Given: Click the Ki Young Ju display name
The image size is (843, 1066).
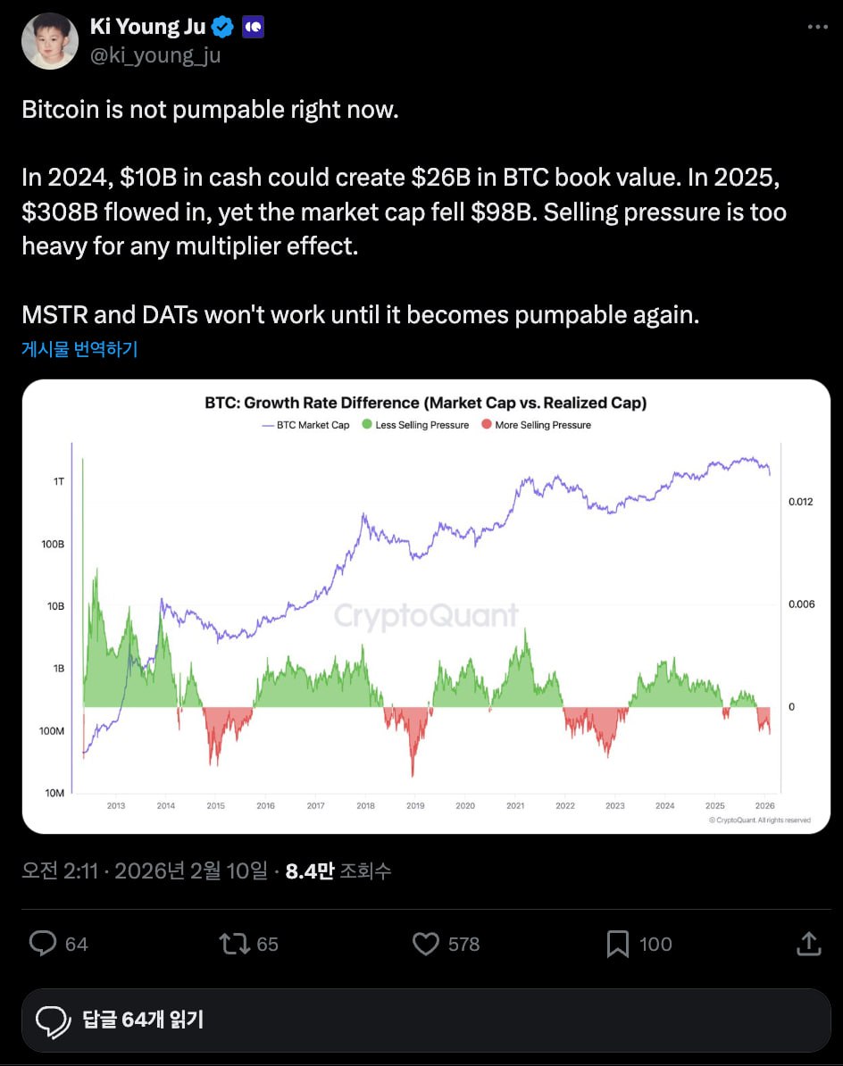Looking at the screenshot, I should [x=148, y=27].
